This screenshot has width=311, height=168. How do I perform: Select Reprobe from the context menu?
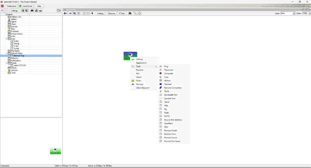145,70
